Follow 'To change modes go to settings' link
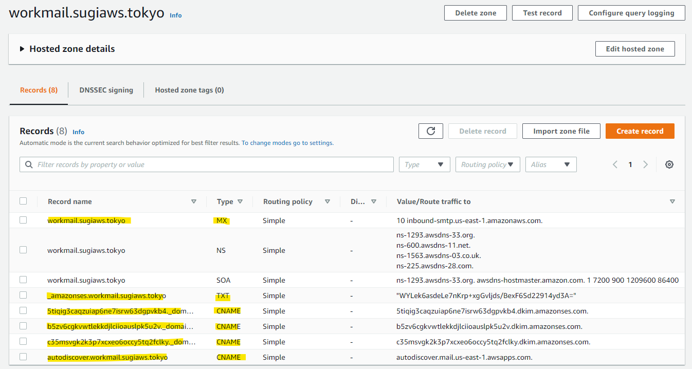The height and width of the screenshot is (369, 692). point(287,143)
